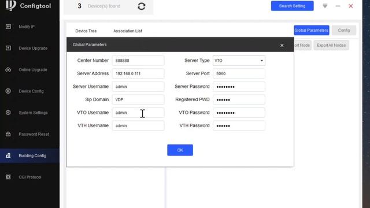370x208 pixels.
Task: Confirm dialog with OK button
Action: 180,150
